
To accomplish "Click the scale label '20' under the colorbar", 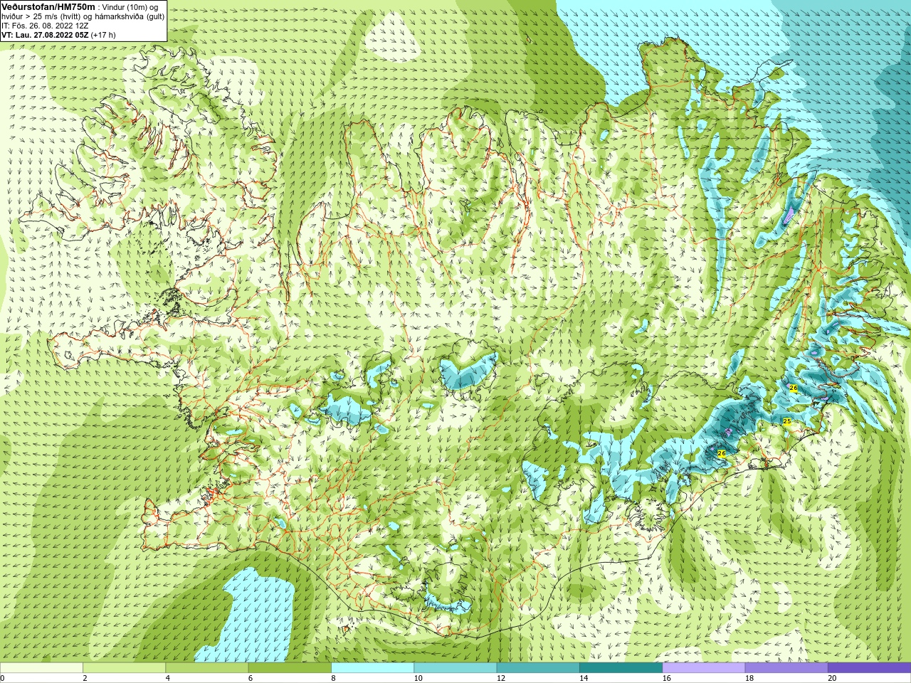I will pos(832,678).
